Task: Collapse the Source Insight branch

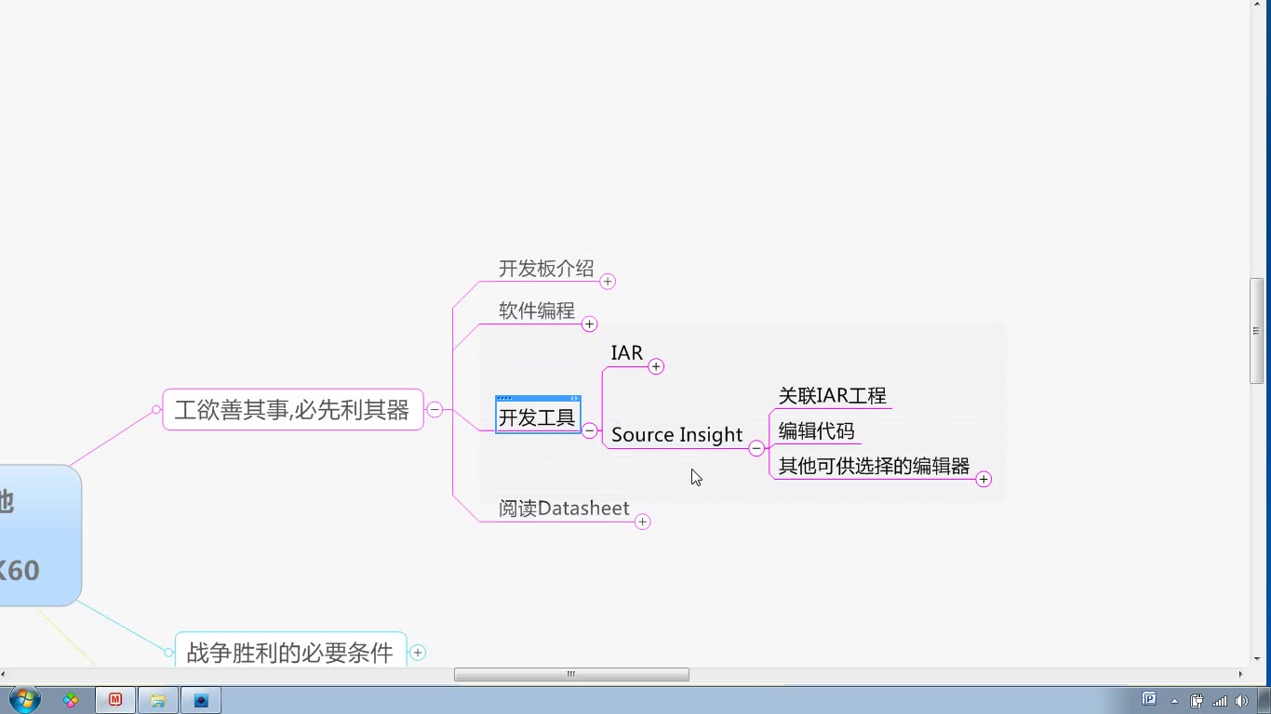Action: [x=756, y=448]
